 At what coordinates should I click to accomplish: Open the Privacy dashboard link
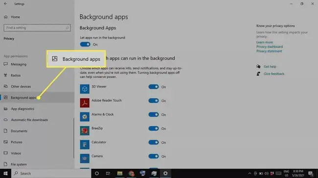(270, 46)
